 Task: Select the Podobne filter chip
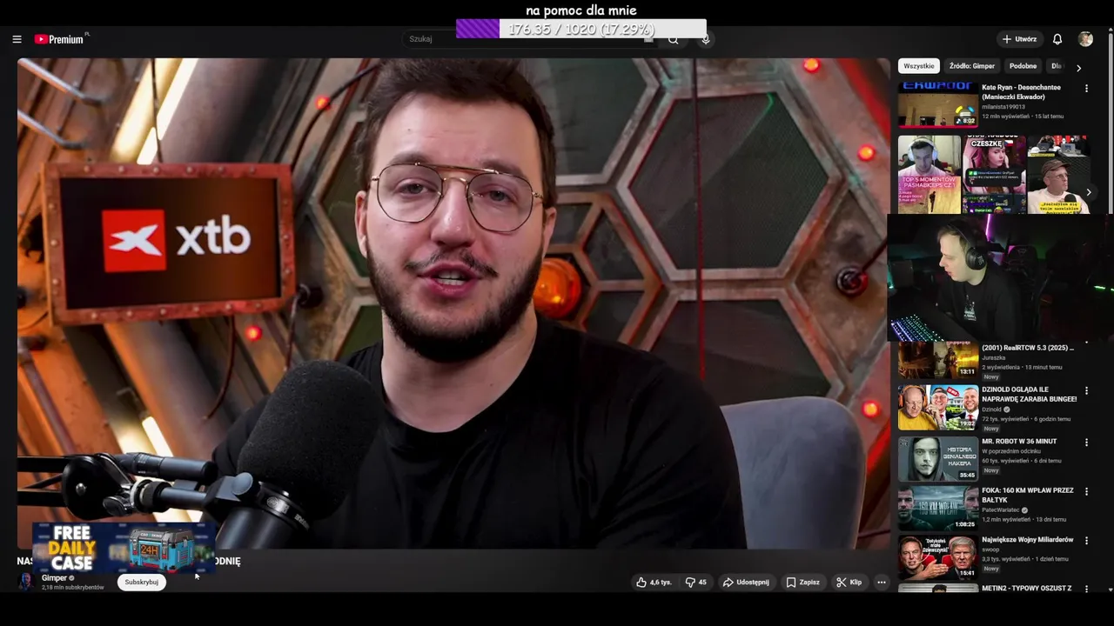coord(1023,66)
